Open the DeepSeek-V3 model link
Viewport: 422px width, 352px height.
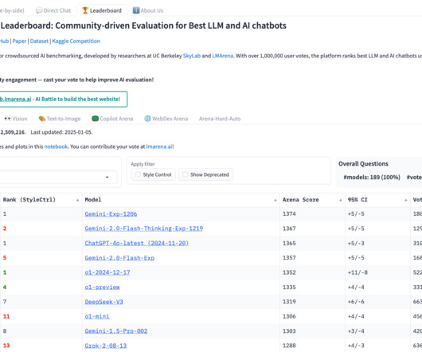coord(104,302)
